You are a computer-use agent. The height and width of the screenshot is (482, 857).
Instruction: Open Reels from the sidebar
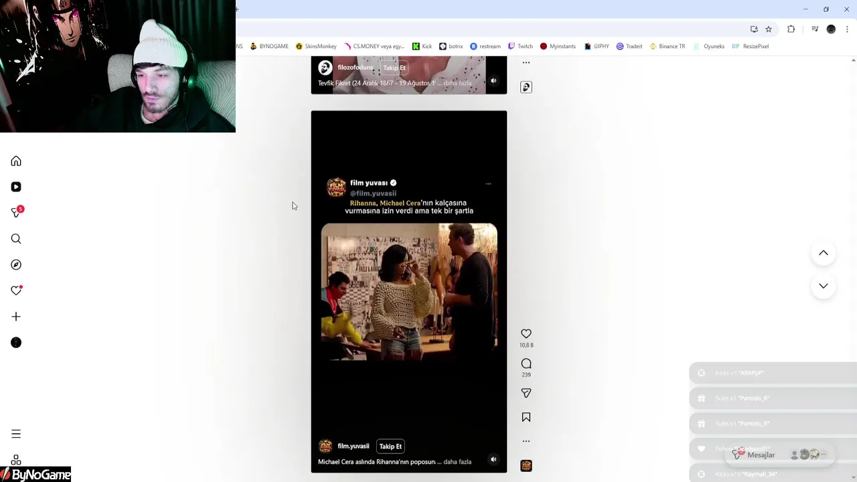pyautogui.click(x=16, y=187)
